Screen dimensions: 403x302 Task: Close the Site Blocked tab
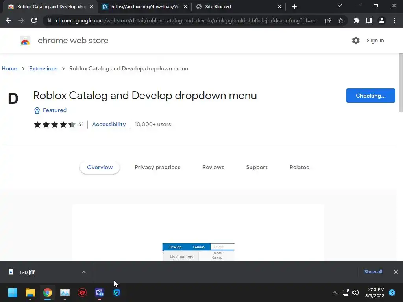pyautogui.click(x=279, y=7)
